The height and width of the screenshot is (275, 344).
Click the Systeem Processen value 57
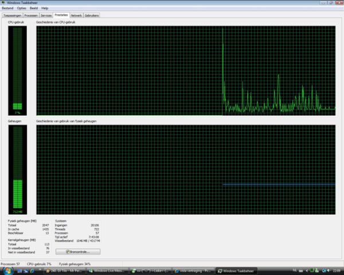tap(97, 233)
